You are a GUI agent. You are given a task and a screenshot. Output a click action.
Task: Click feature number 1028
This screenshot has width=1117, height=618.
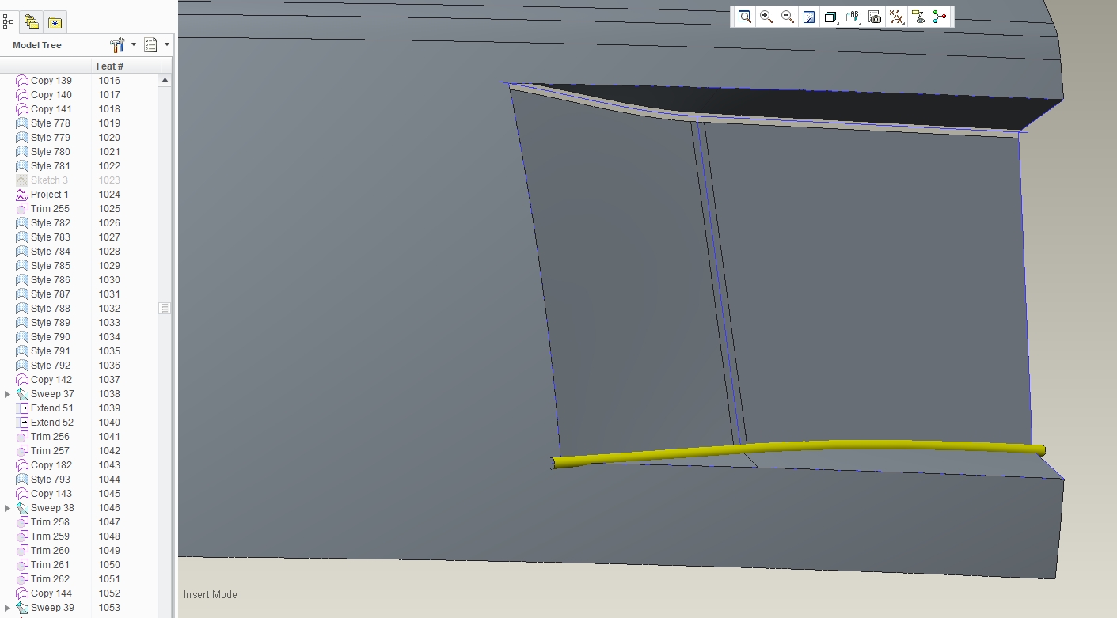109,252
